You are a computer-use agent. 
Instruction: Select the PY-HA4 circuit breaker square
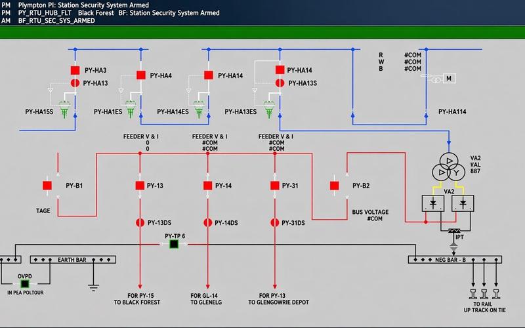click(x=141, y=75)
